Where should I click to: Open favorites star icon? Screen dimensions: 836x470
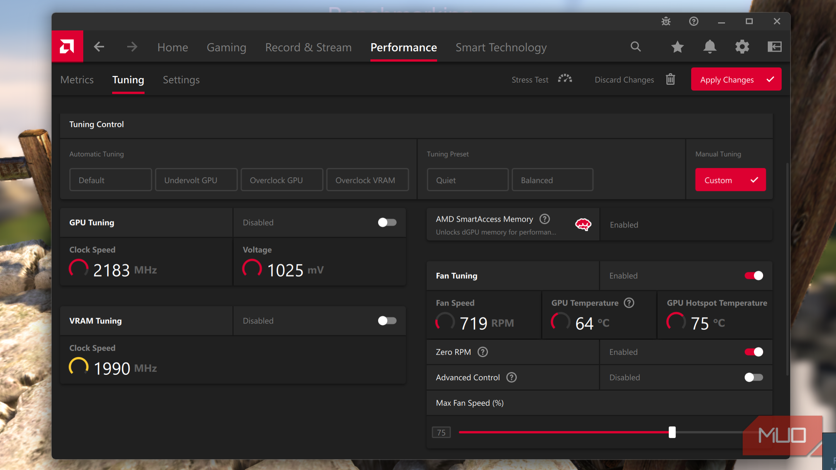click(x=677, y=47)
